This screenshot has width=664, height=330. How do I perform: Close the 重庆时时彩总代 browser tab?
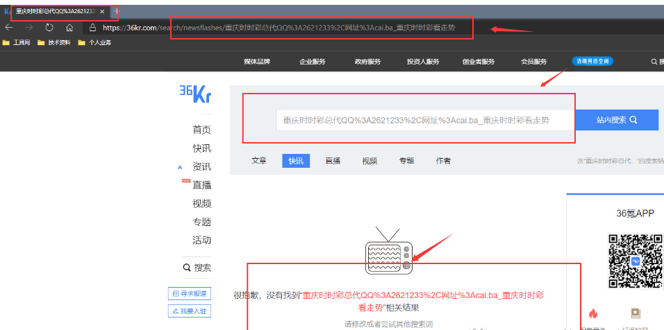pos(102,11)
